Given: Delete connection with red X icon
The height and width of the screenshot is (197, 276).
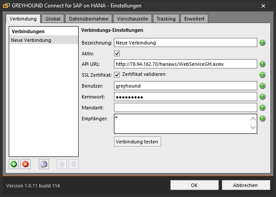Looking at the screenshot, I should tap(25, 164).
